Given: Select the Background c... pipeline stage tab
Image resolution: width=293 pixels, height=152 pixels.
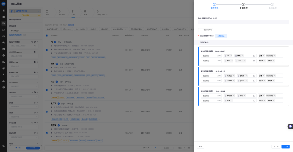Looking at the screenshot, I should click(102, 13).
